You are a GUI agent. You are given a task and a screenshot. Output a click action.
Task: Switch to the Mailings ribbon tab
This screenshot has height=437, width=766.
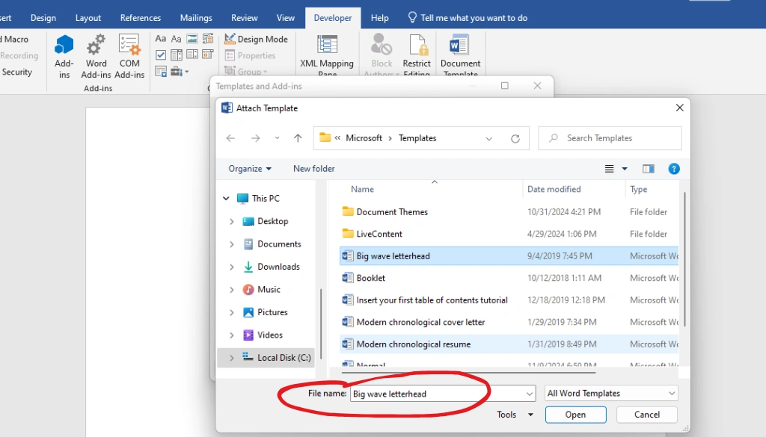click(196, 18)
